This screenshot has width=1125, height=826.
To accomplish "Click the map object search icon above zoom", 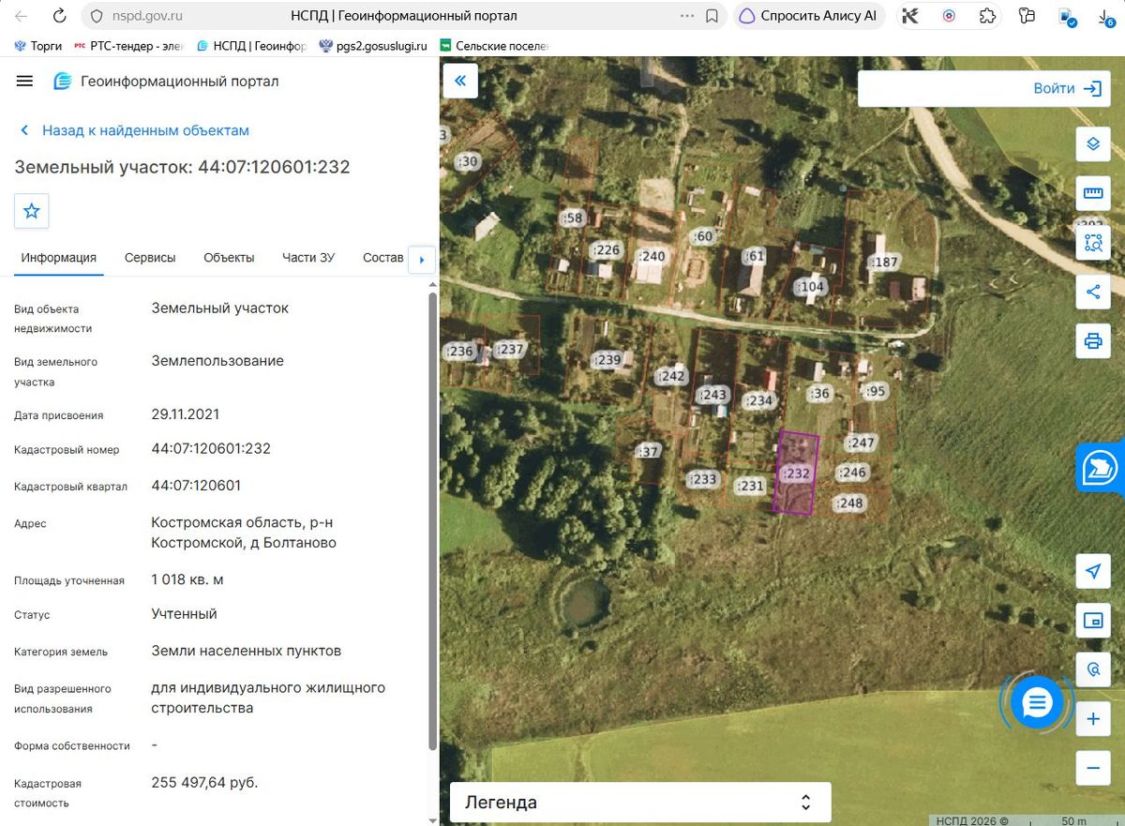I will click(1093, 669).
